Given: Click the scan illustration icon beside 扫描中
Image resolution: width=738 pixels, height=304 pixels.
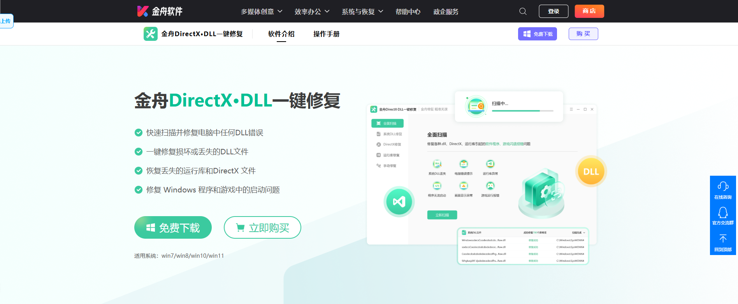Looking at the screenshot, I should [476, 106].
